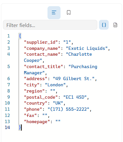Click the "Exotic Liquids" company name value

tap(87, 48)
